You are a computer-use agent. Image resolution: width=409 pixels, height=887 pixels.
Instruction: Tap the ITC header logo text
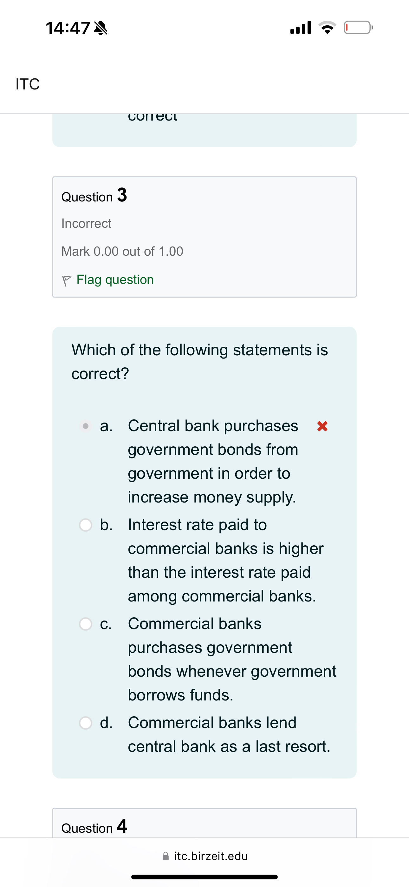point(28,84)
